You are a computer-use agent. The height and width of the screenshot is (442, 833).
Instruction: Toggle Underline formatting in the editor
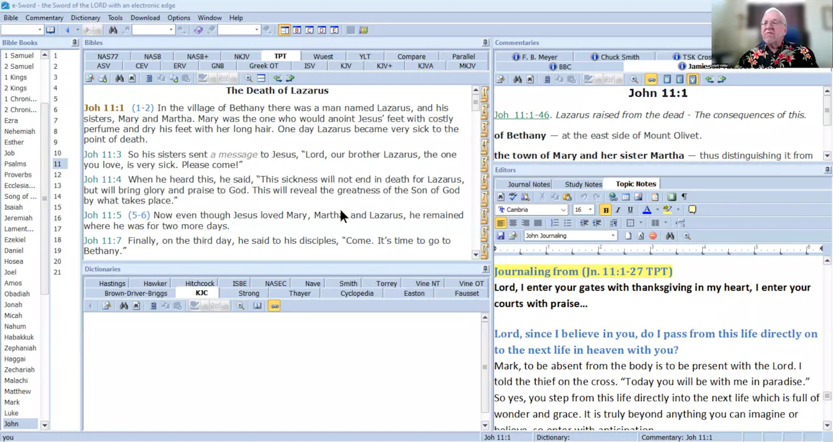coord(630,210)
